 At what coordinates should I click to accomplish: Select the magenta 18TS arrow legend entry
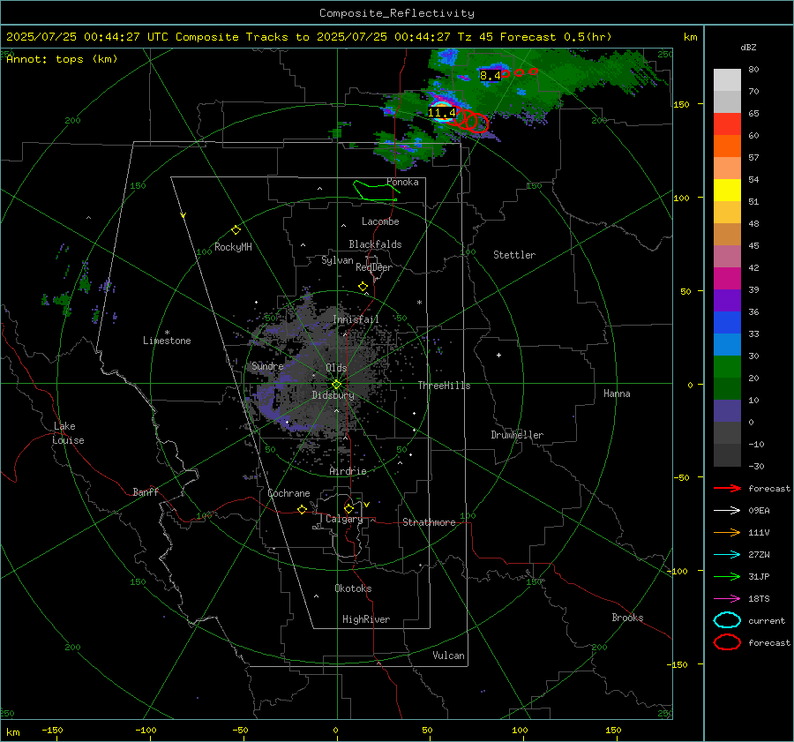pos(727,599)
